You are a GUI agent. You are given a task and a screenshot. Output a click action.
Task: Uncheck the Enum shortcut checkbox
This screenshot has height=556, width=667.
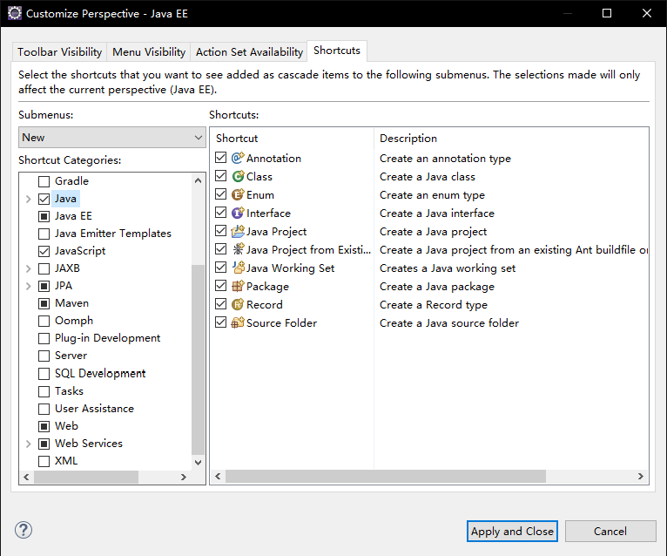point(221,194)
